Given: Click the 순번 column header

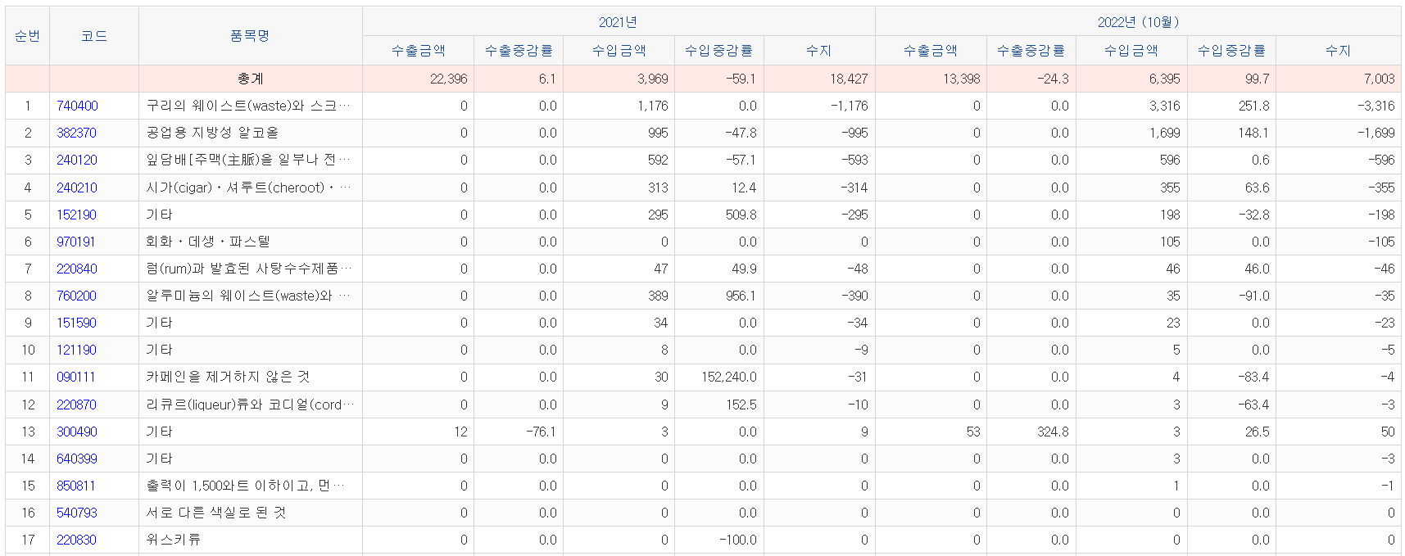Looking at the screenshot, I should [x=27, y=36].
